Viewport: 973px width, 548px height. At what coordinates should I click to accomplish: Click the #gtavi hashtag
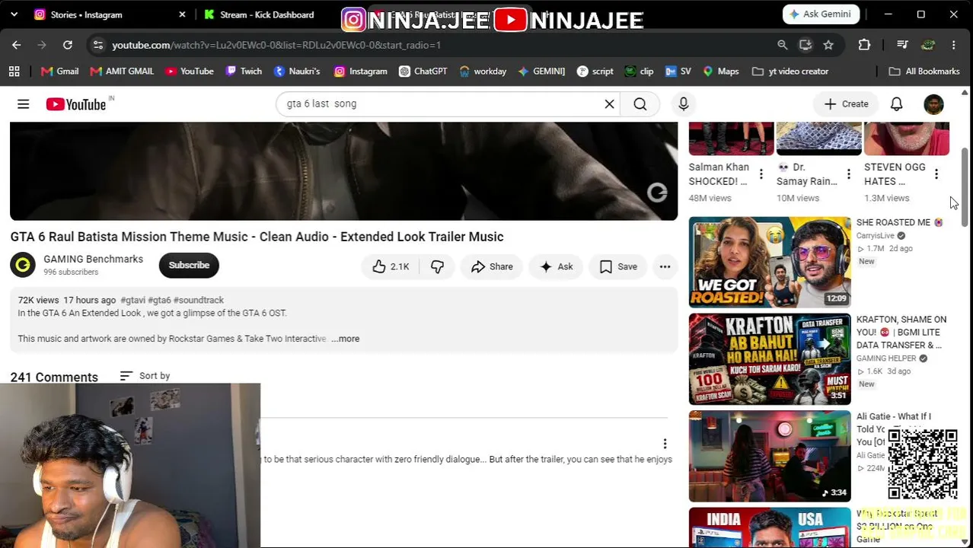132,300
